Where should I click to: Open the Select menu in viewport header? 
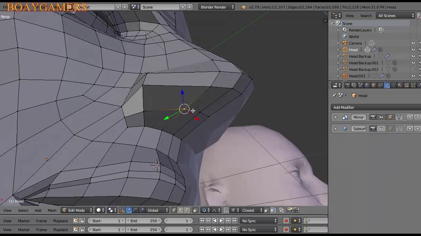(23, 210)
